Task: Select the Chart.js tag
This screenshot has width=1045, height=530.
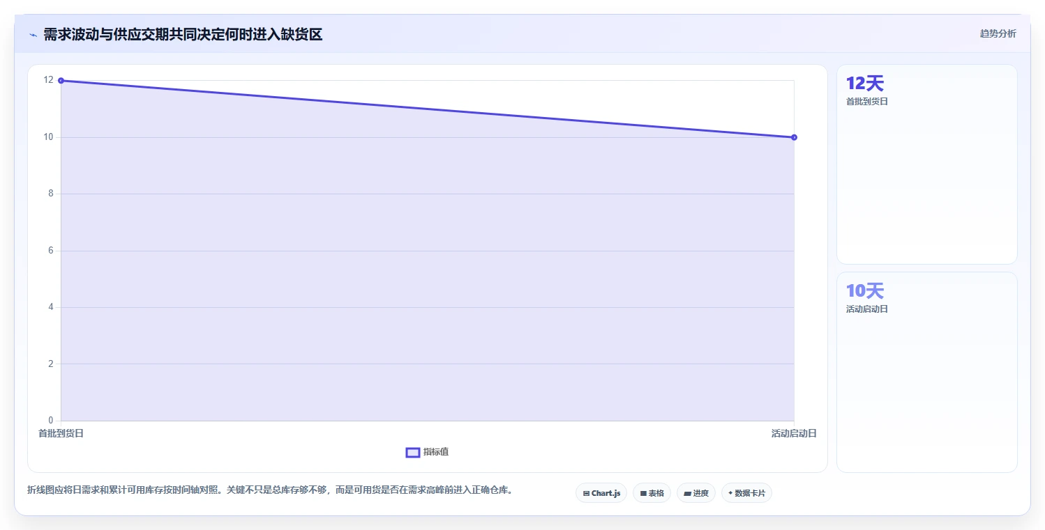Action: 601,493
